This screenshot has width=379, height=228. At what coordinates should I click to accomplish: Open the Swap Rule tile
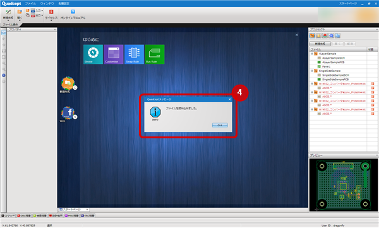click(134, 54)
